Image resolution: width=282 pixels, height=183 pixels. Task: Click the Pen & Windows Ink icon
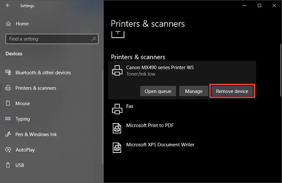click(x=8, y=134)
